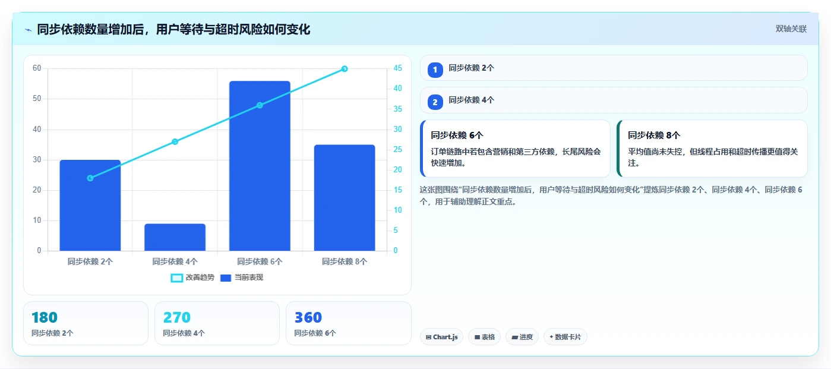Open the 同步依赖 4个 list row
The image size is (831, 369).
[x=614, y=100]
